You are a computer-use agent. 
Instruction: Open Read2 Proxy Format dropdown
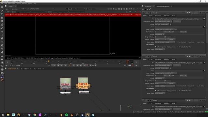pos(165,29)
